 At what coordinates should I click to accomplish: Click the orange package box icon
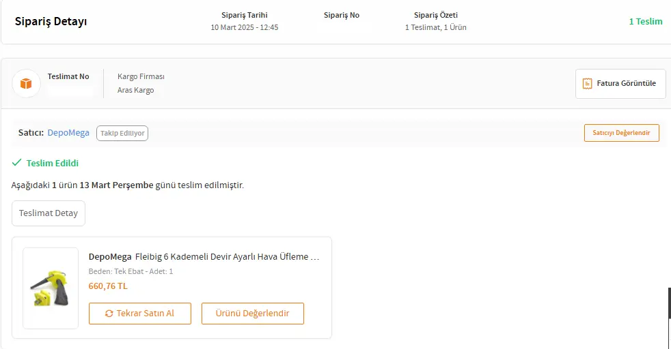26,84
